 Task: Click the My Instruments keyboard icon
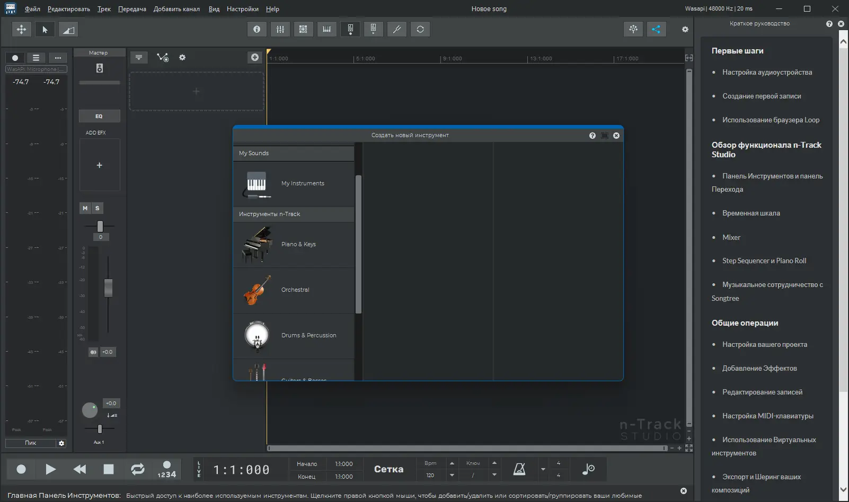(257, 184)
